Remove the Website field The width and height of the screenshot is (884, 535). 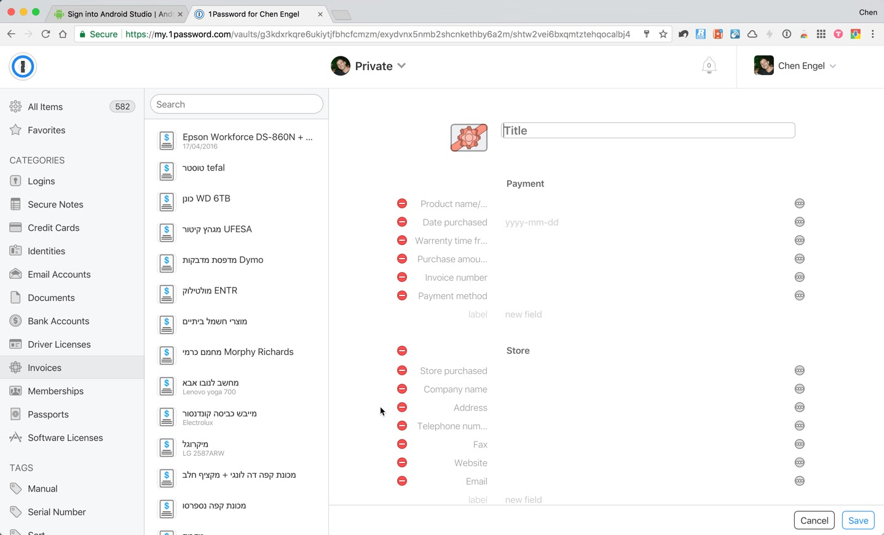(402, 463)
